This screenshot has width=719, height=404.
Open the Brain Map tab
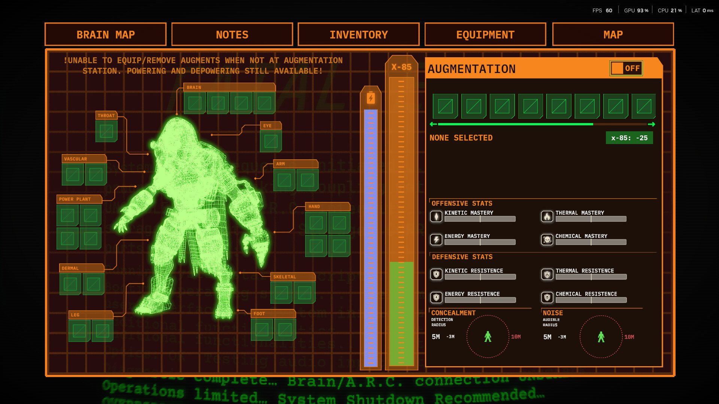[106, 34]
